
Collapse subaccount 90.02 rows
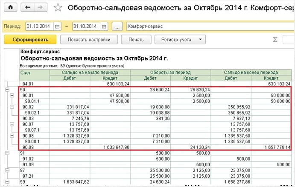click(x=12, y=107)
